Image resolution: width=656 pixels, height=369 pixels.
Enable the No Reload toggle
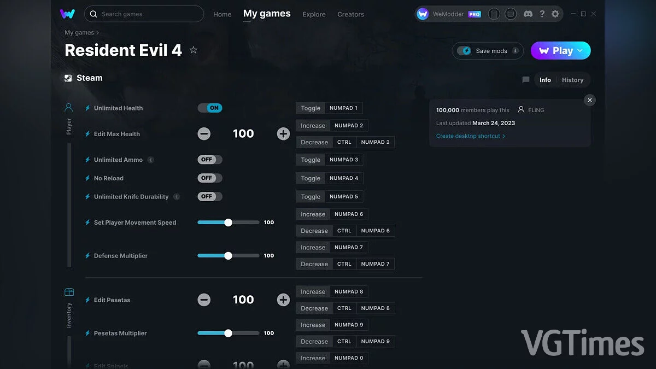click(210, 178)
